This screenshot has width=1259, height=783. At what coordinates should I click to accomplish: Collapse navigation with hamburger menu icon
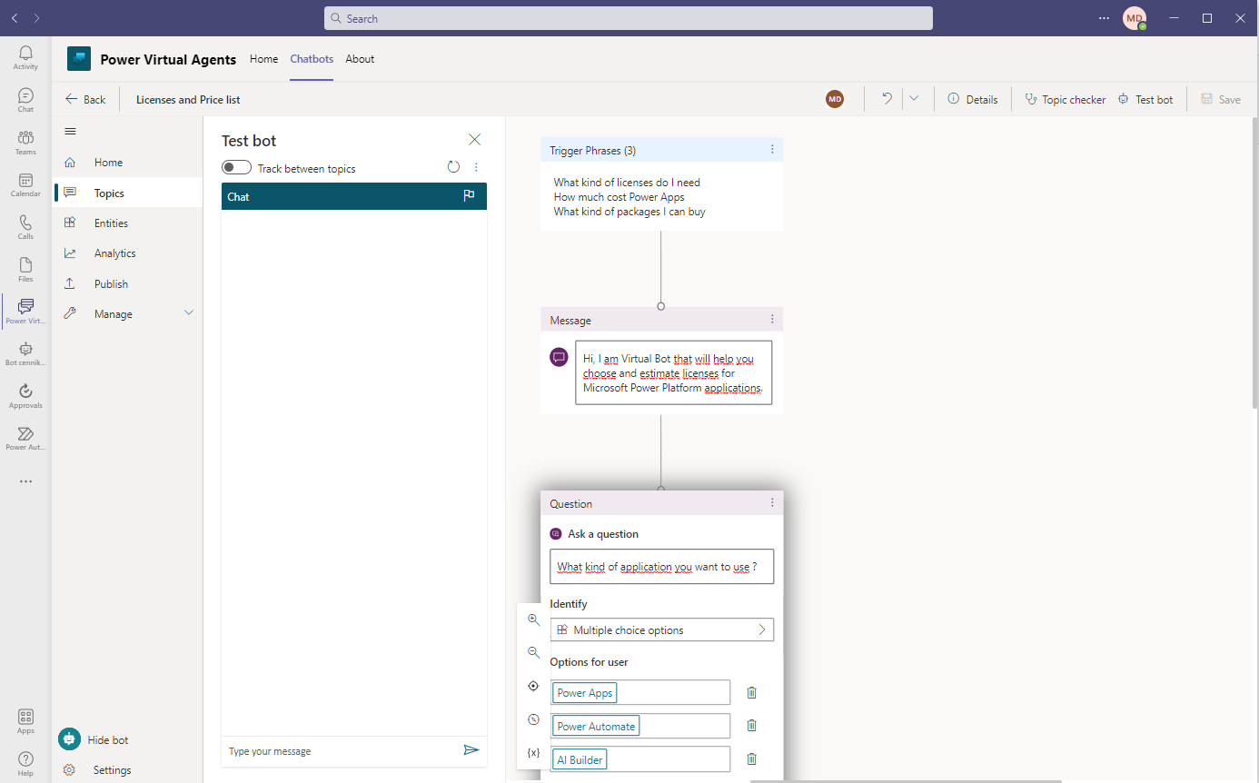[70, 132]
